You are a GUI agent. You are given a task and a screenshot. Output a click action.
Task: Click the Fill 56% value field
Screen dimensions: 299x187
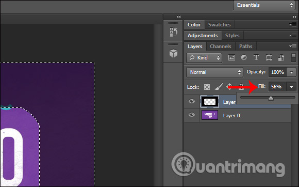pyautogui.click(x=277, y=87)
